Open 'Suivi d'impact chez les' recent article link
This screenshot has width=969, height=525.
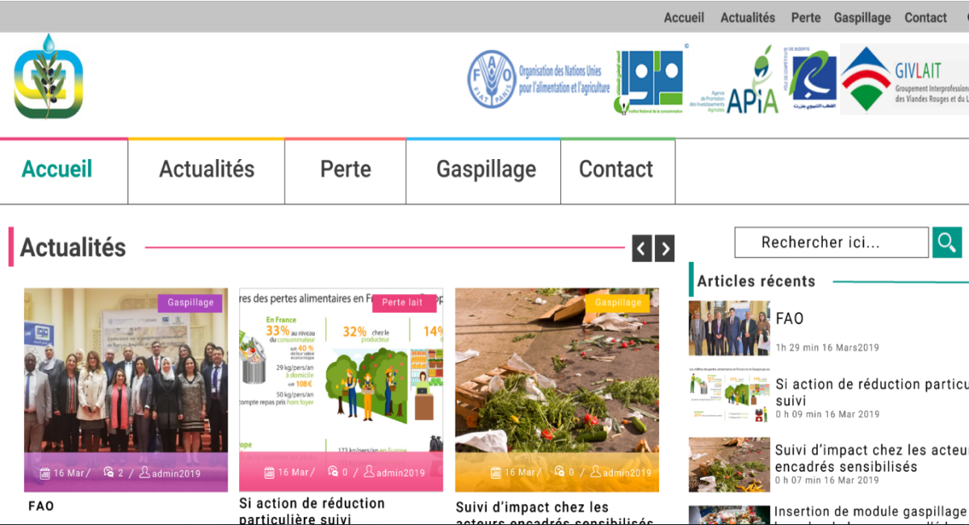point(872,458)
